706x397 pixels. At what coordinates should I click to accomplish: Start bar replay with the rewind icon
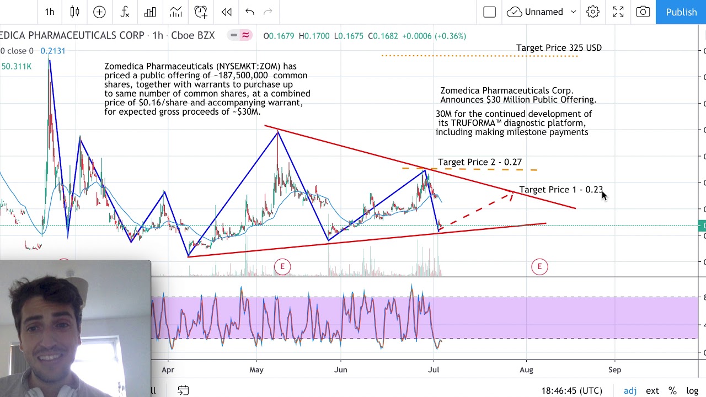[226, 12]
